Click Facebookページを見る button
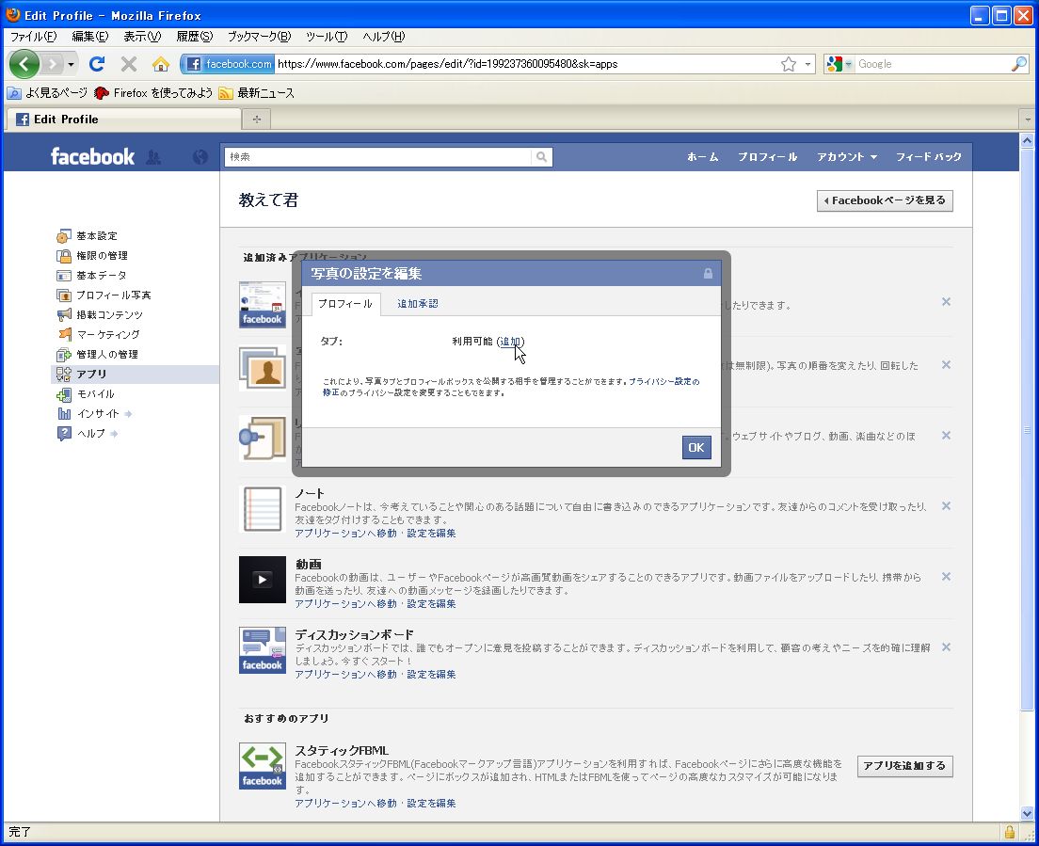 pos(885,200)
